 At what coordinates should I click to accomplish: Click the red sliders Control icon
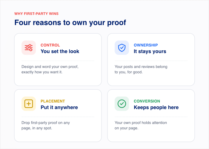(x=29, y=48)
